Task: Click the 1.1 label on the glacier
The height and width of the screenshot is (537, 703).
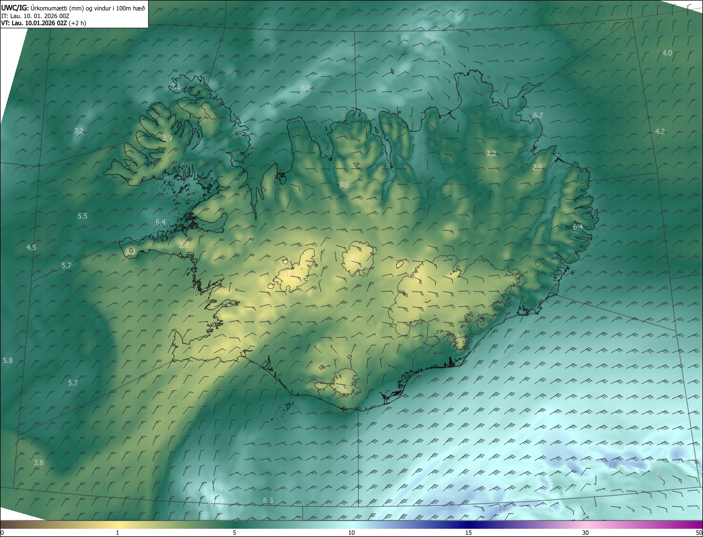Action: pos(352,259)
